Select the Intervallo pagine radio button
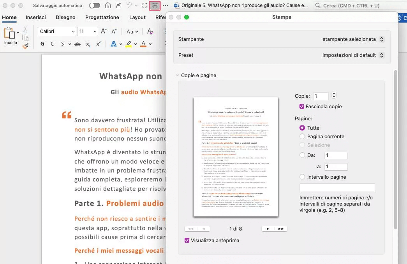The image size is (407, 264). pos(302,177)
